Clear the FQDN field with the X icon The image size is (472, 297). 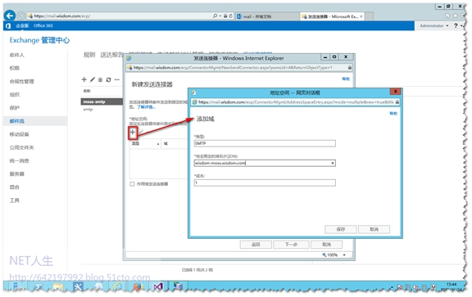(333, 164)
